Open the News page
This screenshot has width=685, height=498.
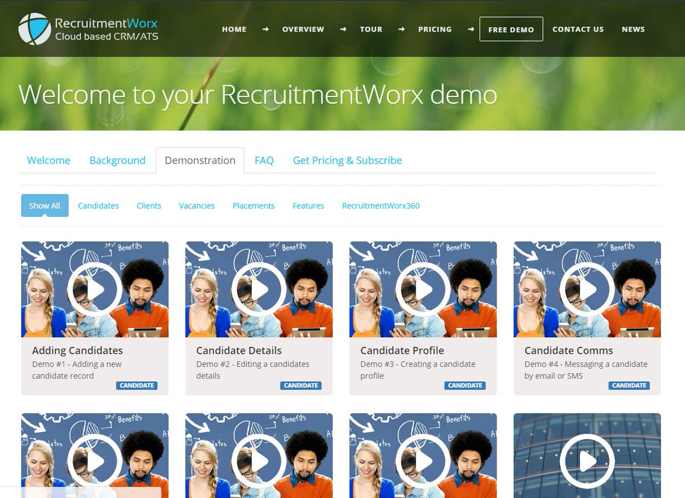(633, 29)
